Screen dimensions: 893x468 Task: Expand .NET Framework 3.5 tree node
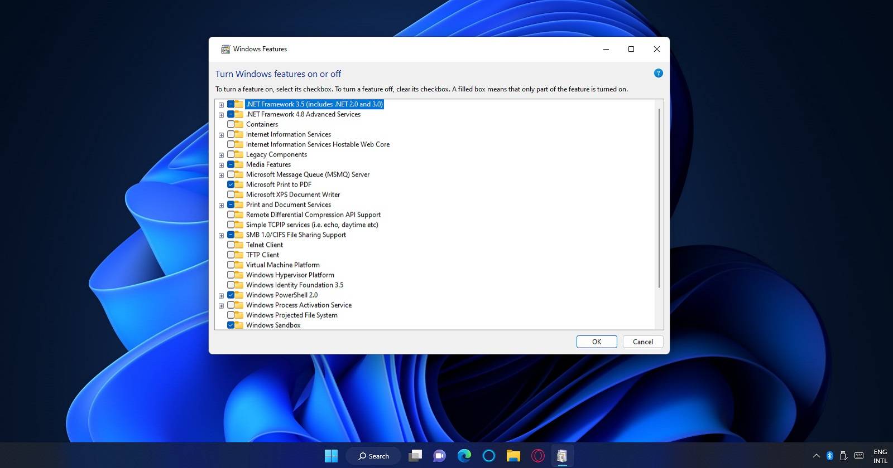pyautogui.click(x=222, y=105)
